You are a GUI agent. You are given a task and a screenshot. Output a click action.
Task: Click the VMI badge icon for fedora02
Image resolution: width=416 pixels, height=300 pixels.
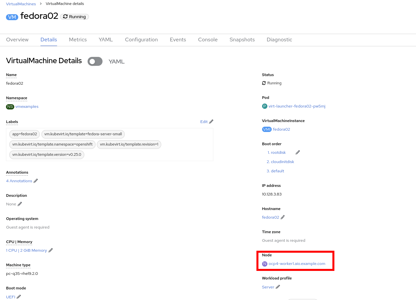coord(267,129)
